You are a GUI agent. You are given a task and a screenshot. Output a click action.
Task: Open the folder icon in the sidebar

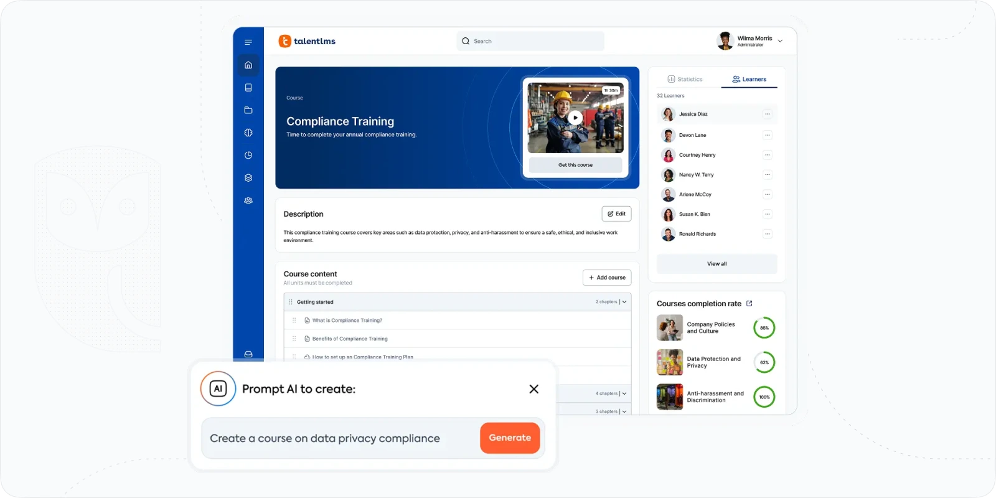click(248, 110)
